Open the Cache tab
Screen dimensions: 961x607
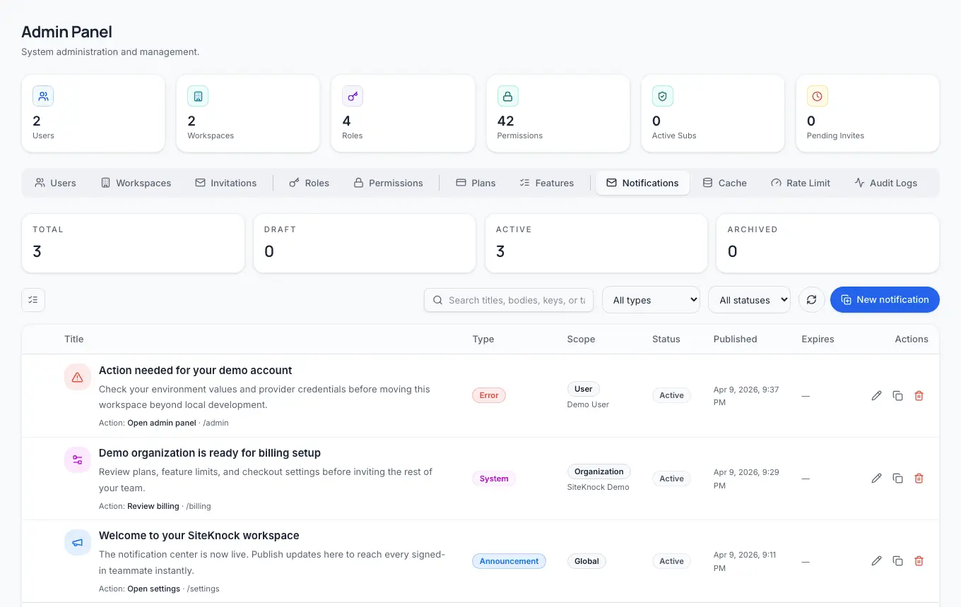click(725, 183)
